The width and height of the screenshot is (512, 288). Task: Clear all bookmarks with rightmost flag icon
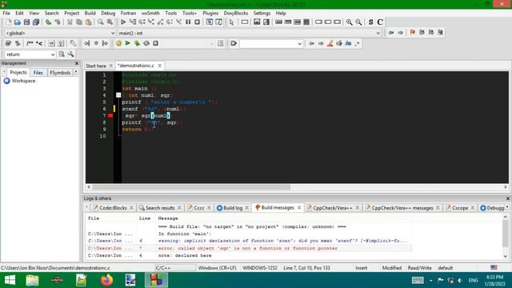click(441, 33)
